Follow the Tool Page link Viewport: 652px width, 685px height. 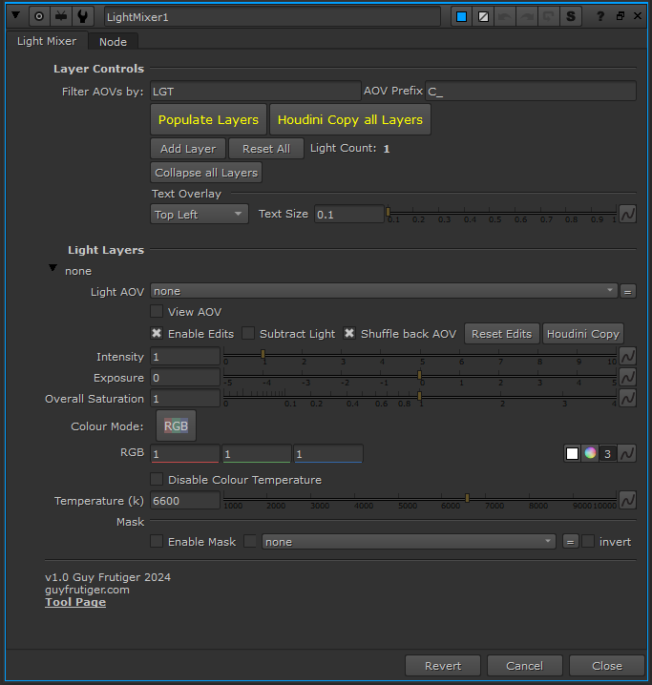75,602
